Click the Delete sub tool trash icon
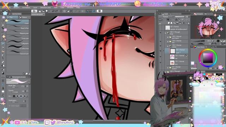 [29, 74]
